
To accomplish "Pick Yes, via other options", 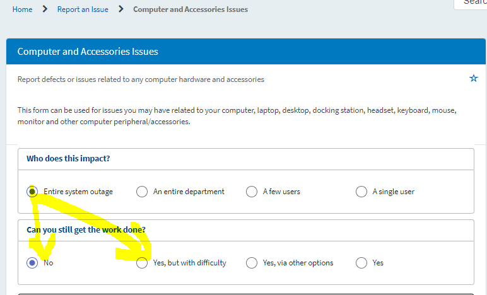I will coord(252,263).
